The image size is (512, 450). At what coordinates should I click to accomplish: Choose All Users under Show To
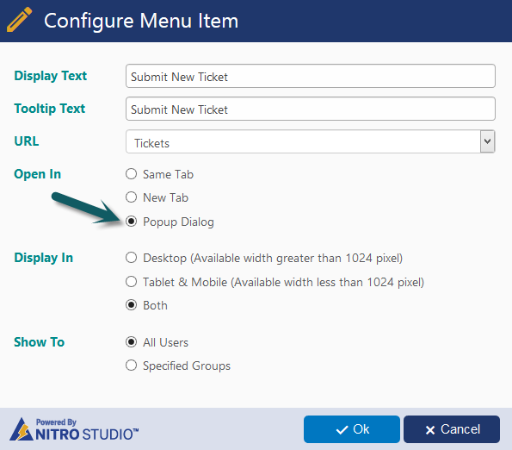tap(132, 342)
